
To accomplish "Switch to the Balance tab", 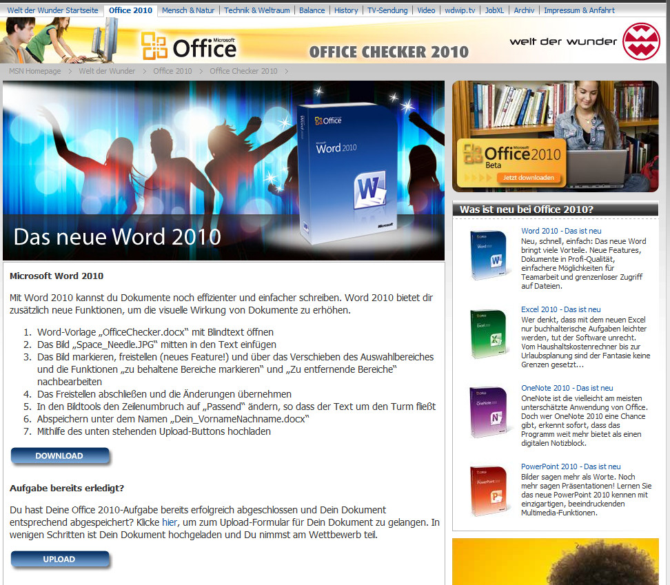I will pos(312,10).
